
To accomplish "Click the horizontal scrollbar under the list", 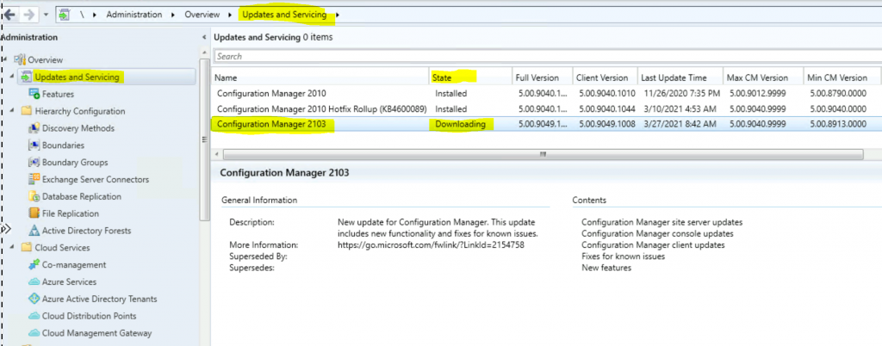I will 543,154.
